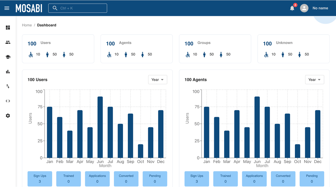This screenshot has width=336, height=187.
Task: Focus the Ctrl + K search field
Action: [78, 8]
